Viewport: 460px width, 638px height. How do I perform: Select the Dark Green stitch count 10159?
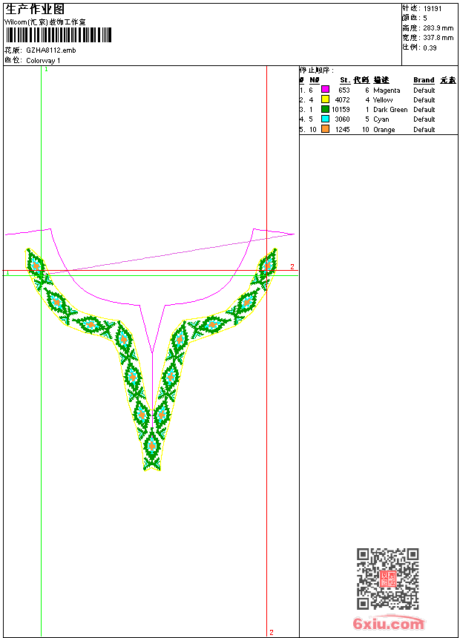point(341,110)
